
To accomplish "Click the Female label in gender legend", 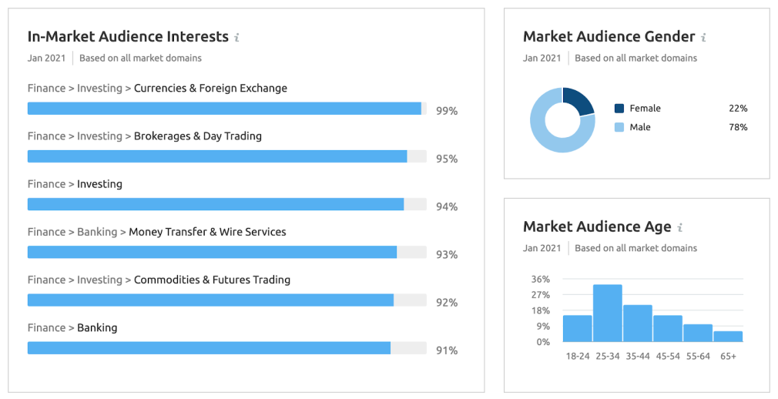I will (645, 109).
